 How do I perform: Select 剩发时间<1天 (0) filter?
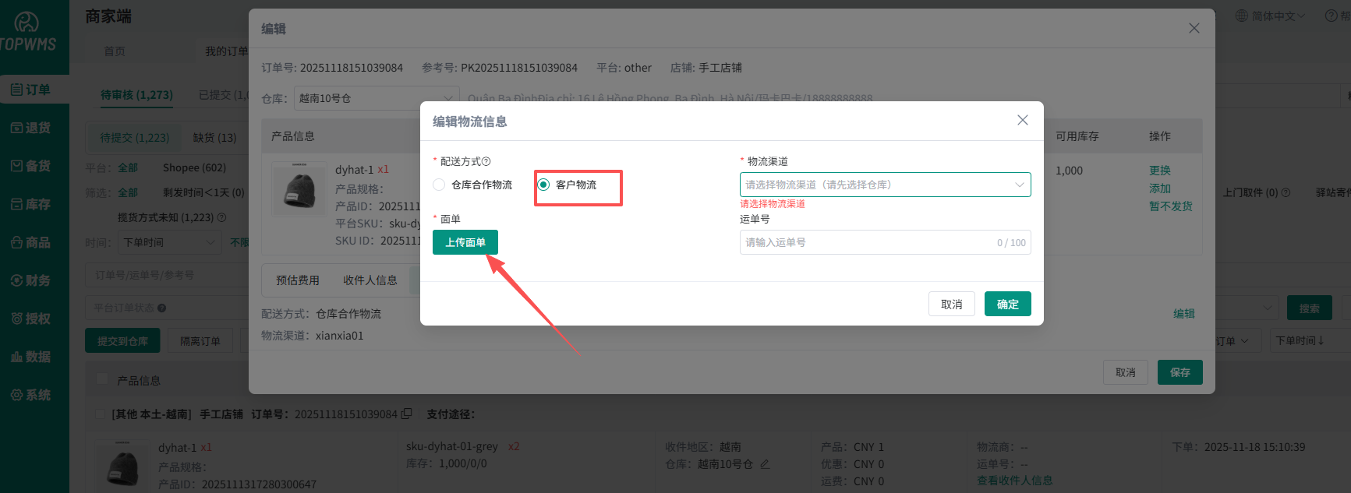(203, 192)
